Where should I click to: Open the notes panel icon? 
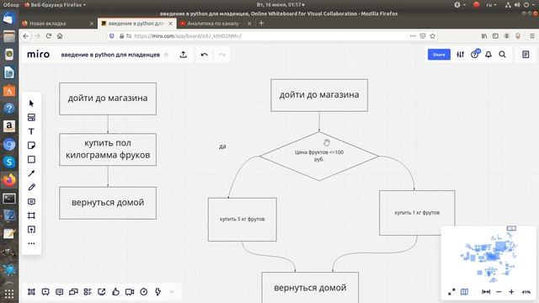[526, 54]
